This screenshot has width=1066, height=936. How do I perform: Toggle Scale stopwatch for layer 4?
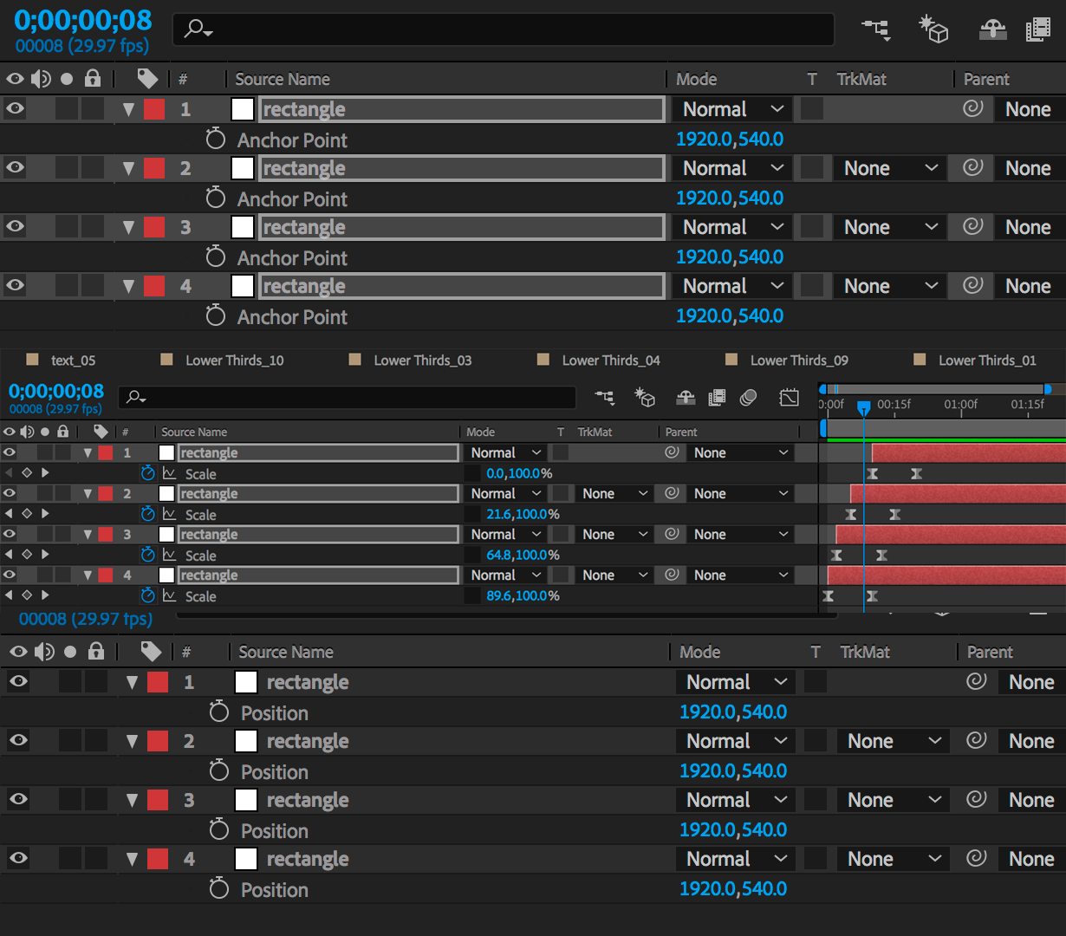coord(147,595)
